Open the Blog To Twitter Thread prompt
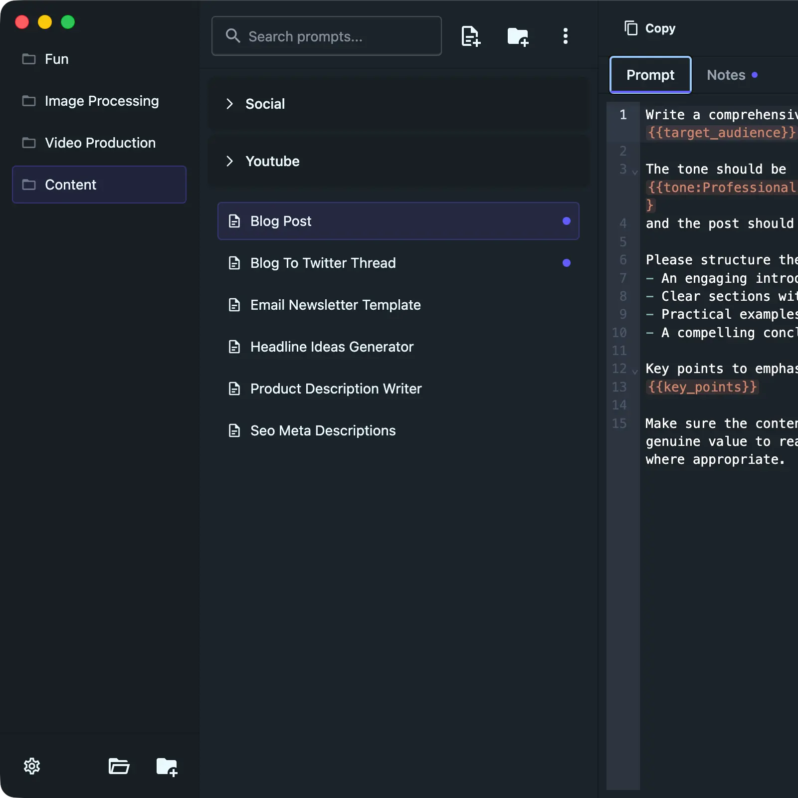 323,263
